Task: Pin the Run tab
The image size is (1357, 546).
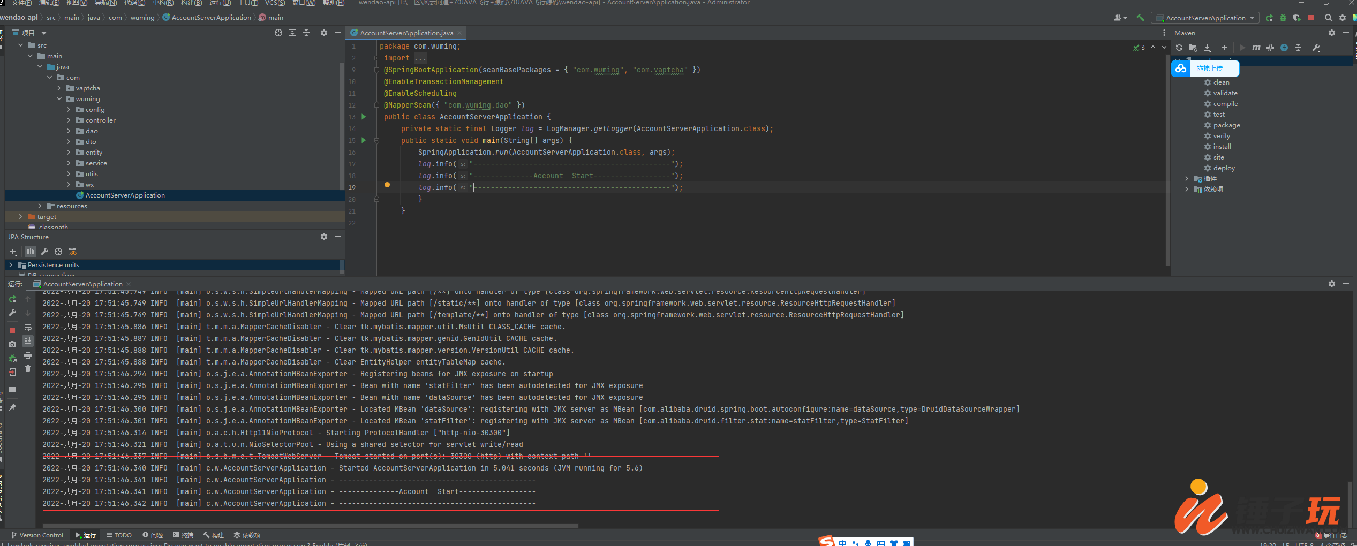Action: (x=12, y=407)
